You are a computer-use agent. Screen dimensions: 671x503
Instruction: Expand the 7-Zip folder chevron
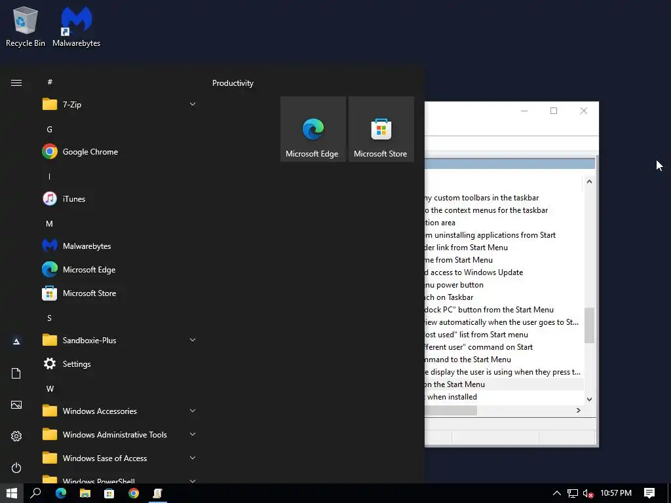pyautogui.click(x=193, y=104)
